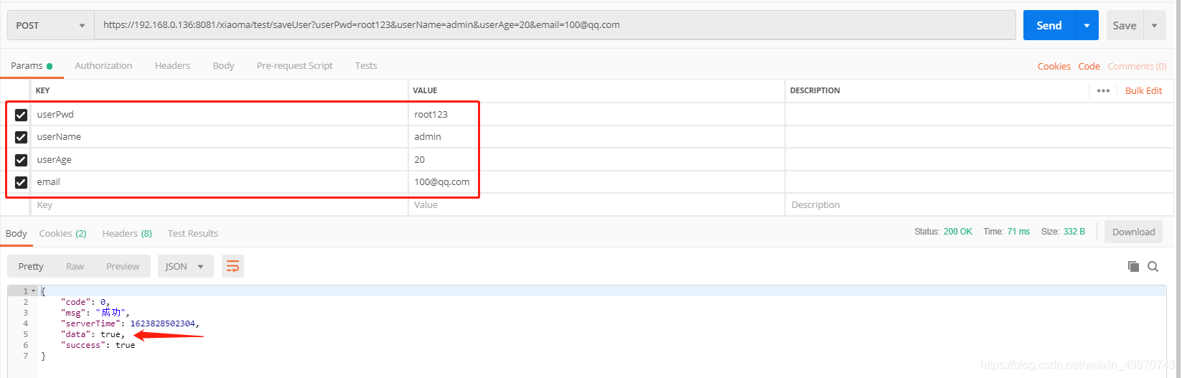This screenshot has width=1182, height=378.
Task: Click the Send button
Action: pyautogui.click(x=1049, y=25)
